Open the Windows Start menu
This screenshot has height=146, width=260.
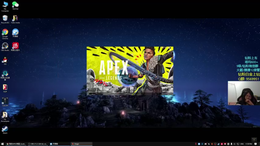(2, 144)
